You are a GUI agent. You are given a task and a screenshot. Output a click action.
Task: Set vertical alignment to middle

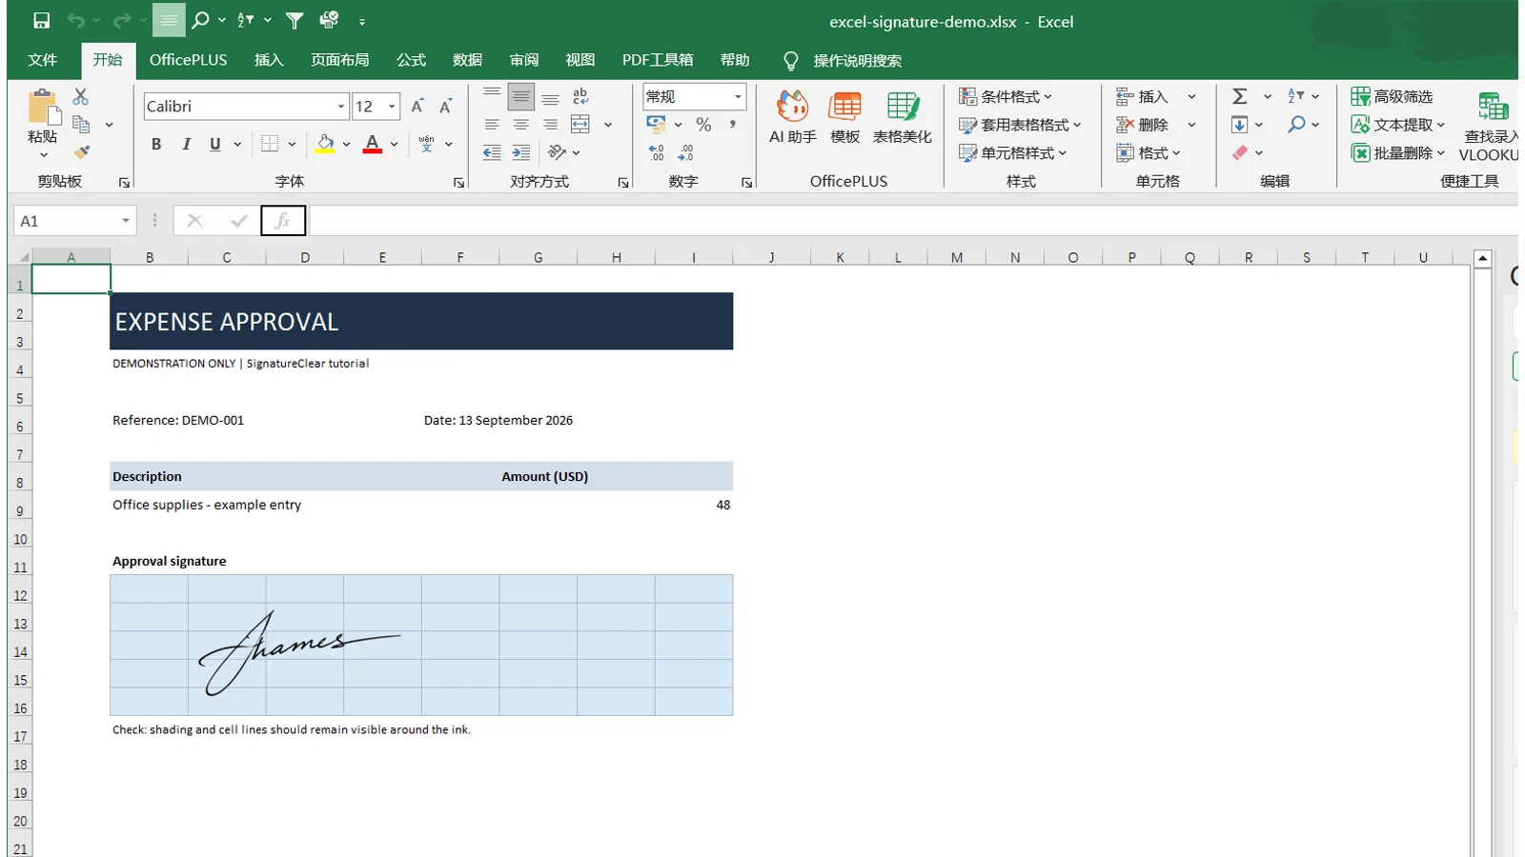pos(520,96)
